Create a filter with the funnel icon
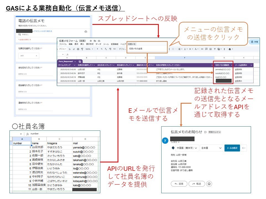266x199 pixels. pyautogui.click(x=215, y=49)
